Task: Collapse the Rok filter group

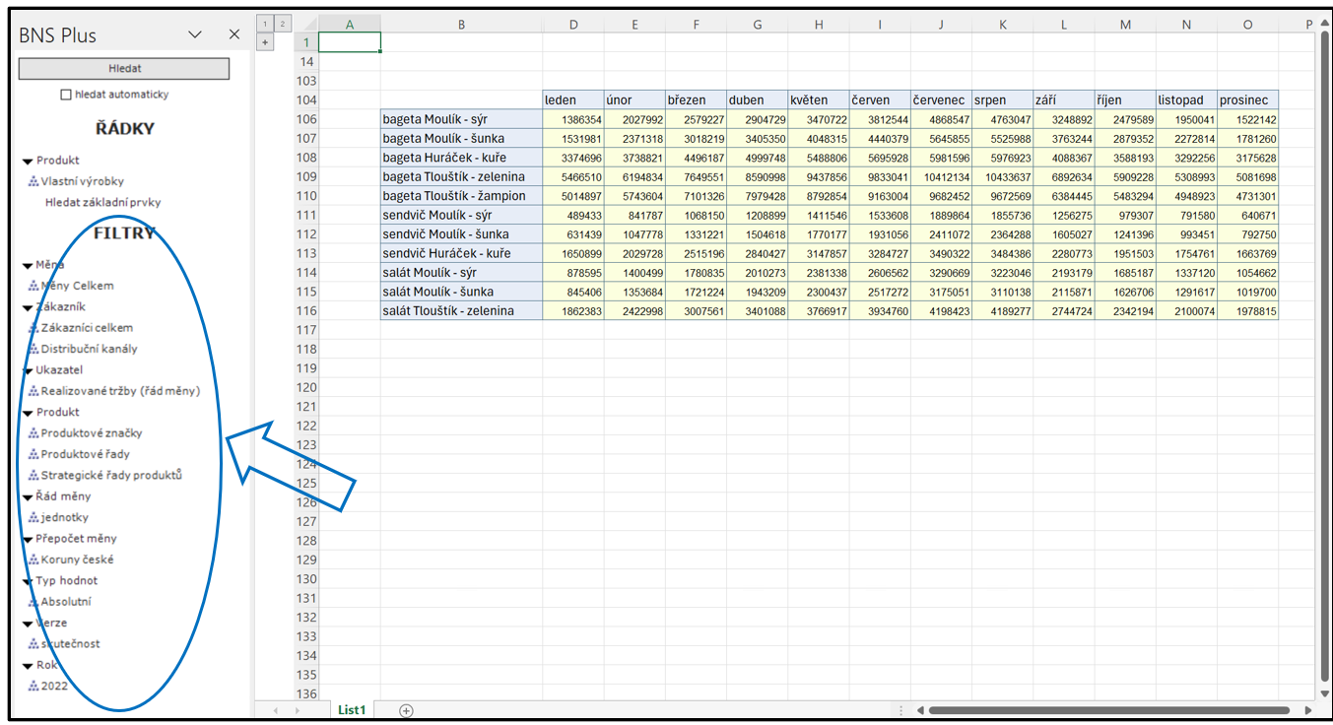Action: pyautogui.click(x=28, y=666)
